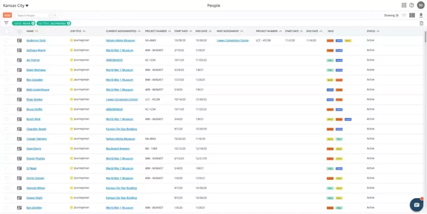Sort by the Job Title column
The width and height of the screenshot is (427, 214).
[x=78, y=31]
